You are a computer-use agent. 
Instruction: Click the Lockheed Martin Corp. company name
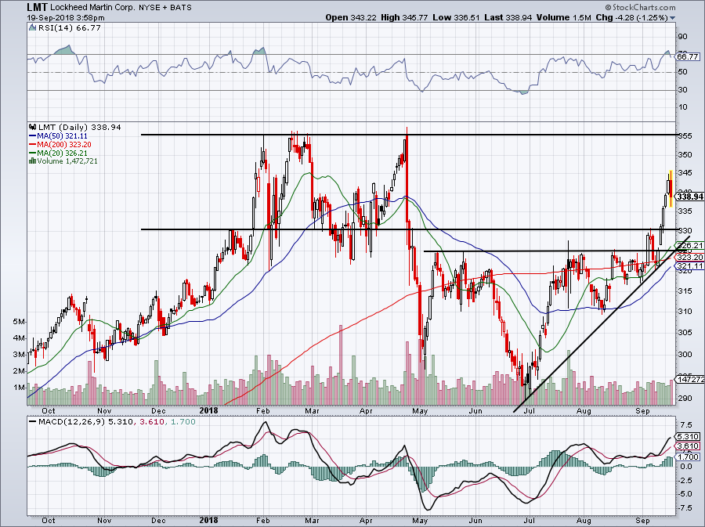[x=92, y=8]
